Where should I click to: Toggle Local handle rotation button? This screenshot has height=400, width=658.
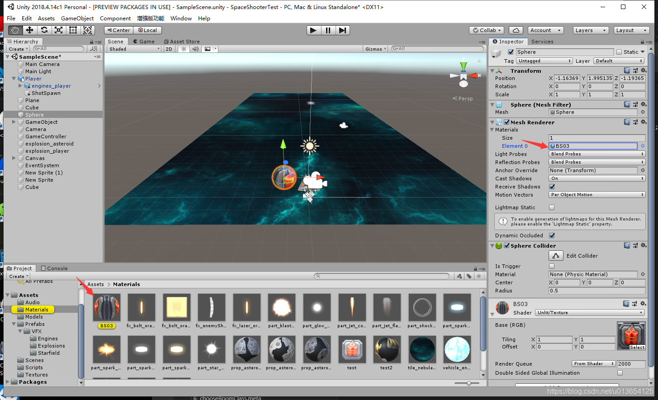coord(147,30)
